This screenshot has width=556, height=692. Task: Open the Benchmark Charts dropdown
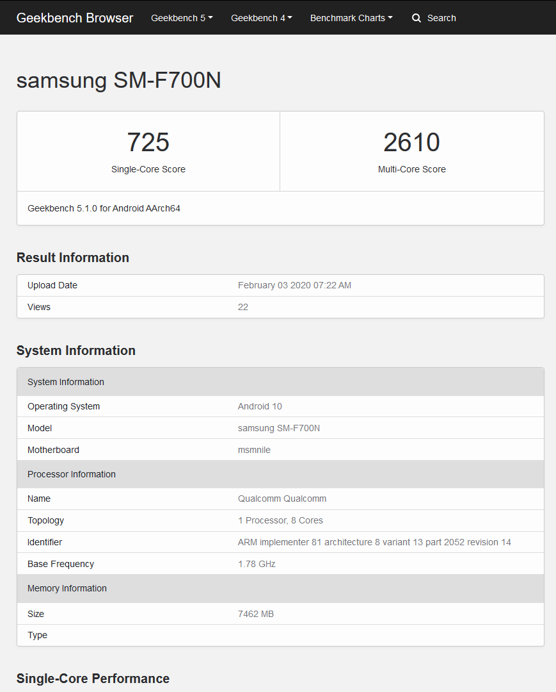[x=351, y=18]
